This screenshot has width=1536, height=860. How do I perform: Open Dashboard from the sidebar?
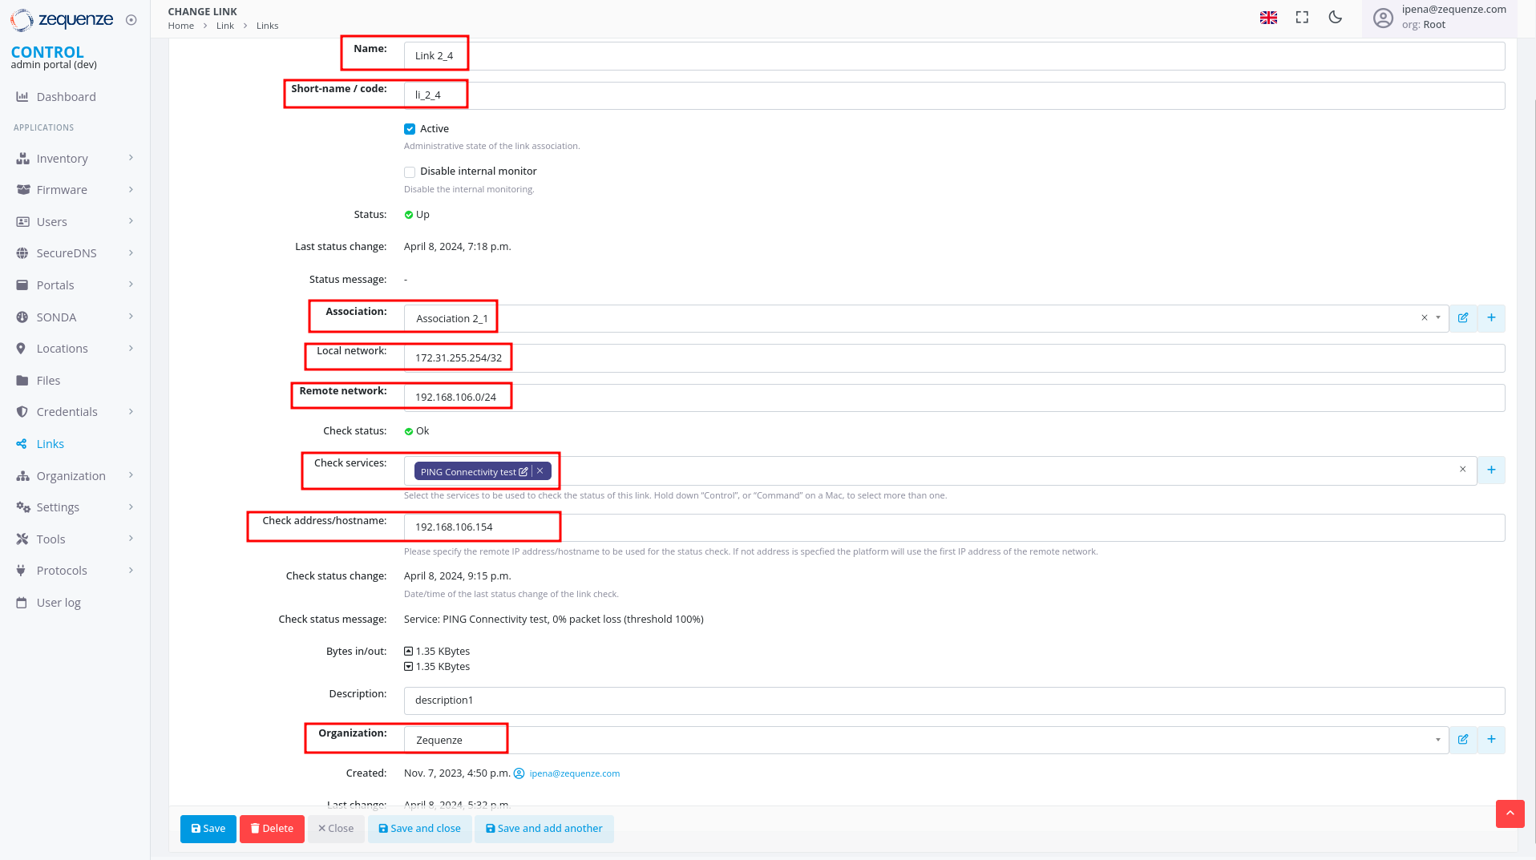click(66, 97)
